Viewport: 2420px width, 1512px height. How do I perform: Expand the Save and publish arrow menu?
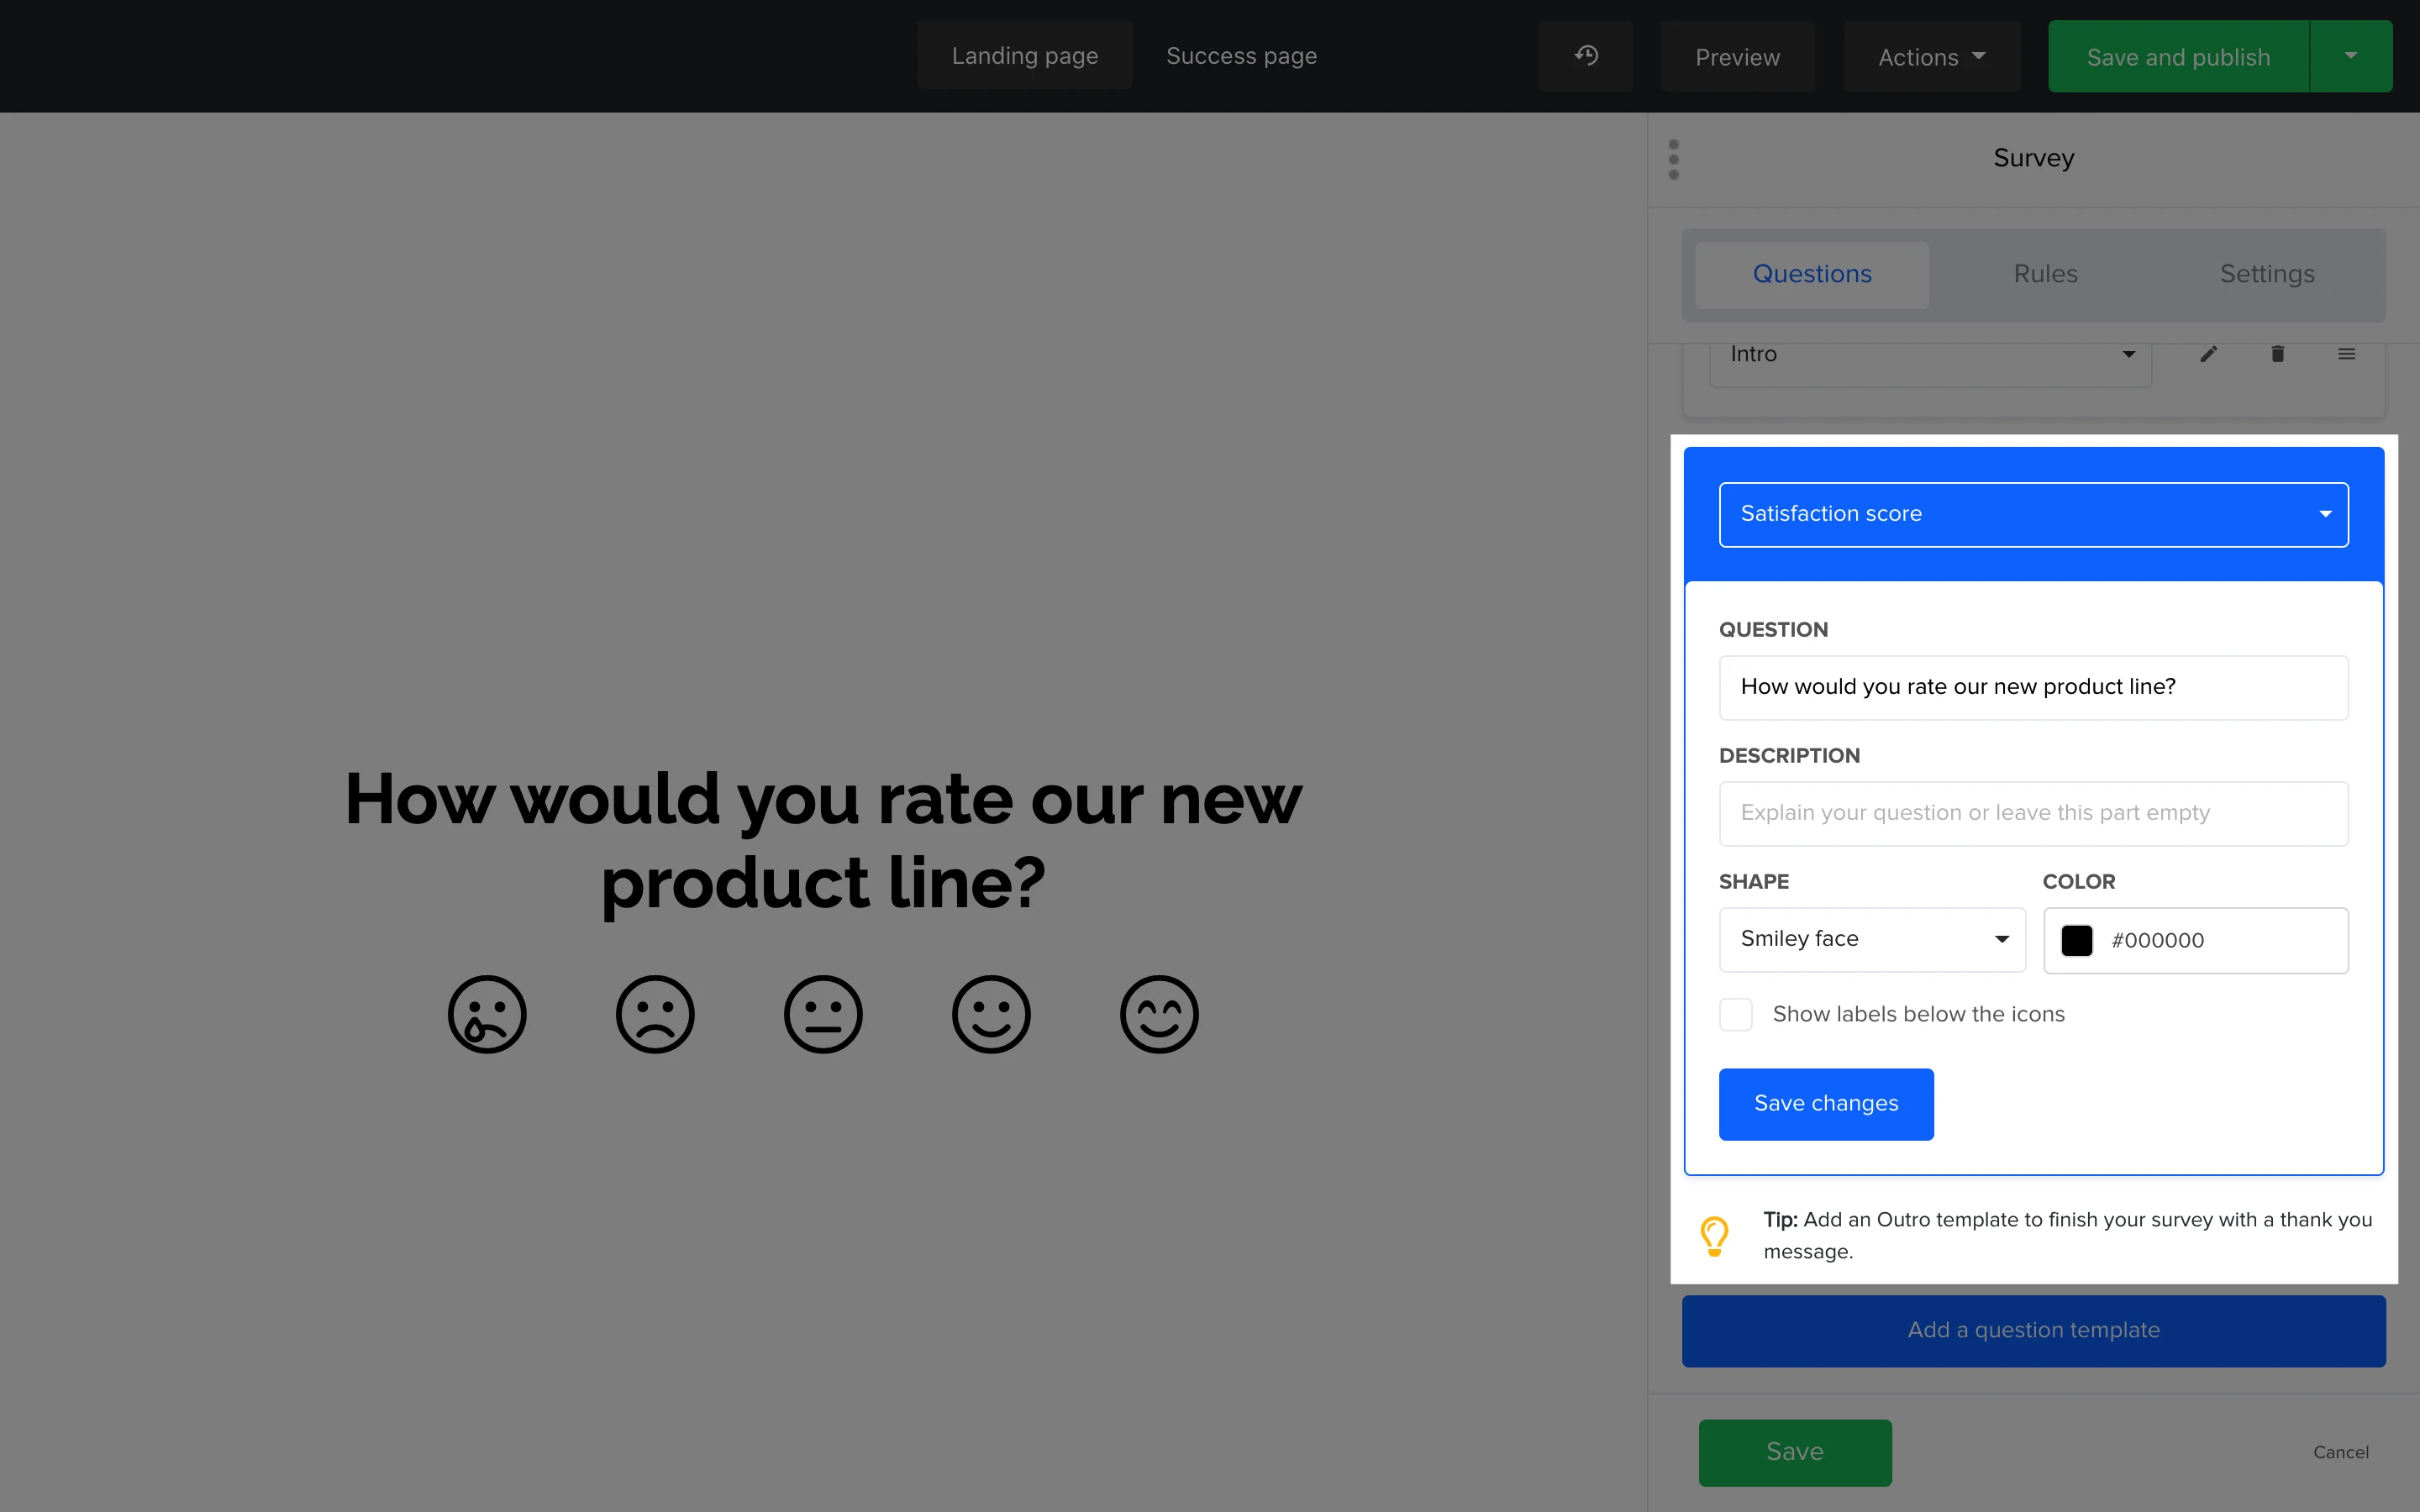pyautogui.click(x=2350, y=56)
